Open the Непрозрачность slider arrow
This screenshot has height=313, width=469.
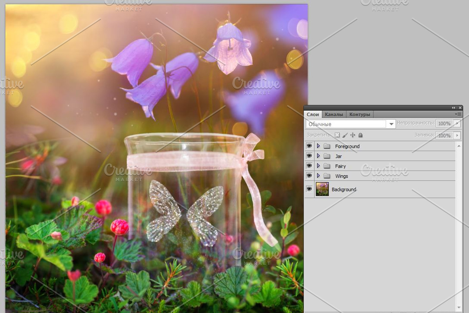457,123
